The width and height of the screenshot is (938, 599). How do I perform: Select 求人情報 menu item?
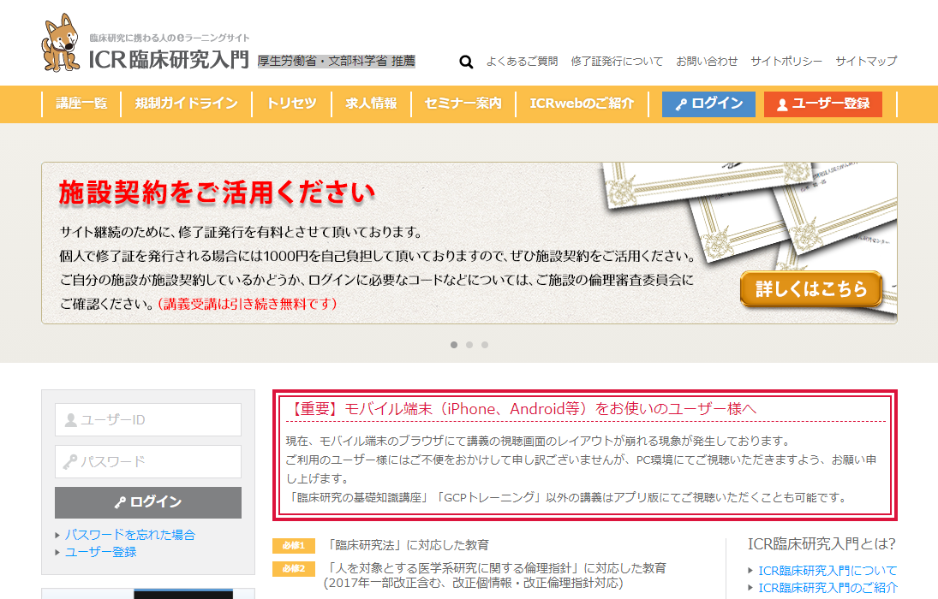[x=371, y=104]
